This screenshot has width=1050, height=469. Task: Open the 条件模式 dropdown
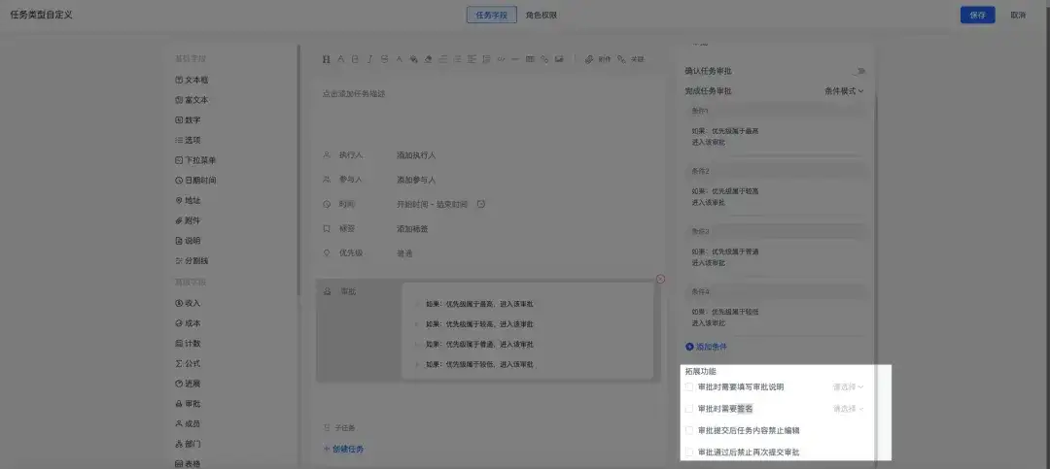click(844, 91)
